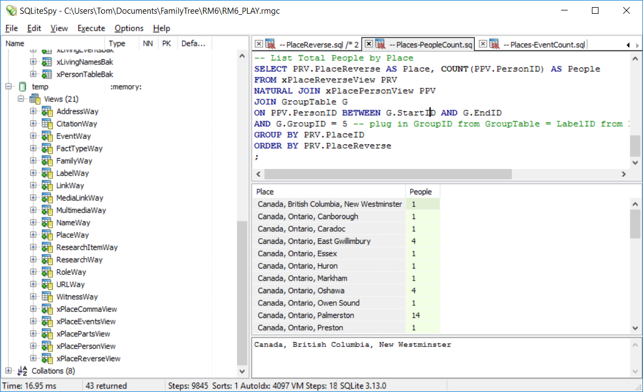Click the MediaLinkWay view icon
Screen dimensions: 643x392
[x=47, y=198]
